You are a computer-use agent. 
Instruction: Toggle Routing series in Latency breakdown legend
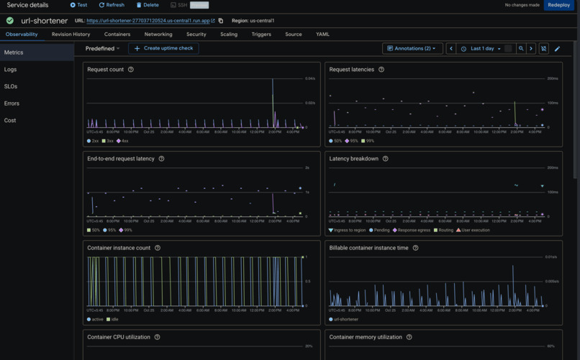point(443,230)
